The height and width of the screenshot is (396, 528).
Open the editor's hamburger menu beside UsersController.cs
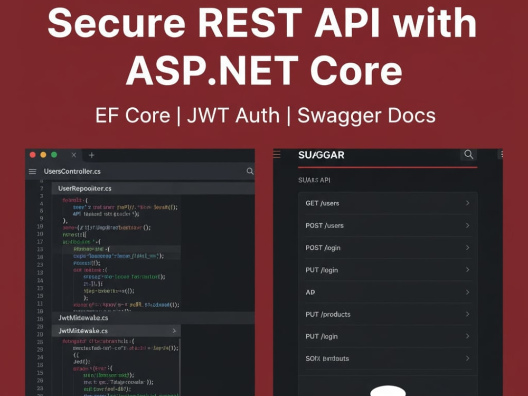tap(32, 172)
